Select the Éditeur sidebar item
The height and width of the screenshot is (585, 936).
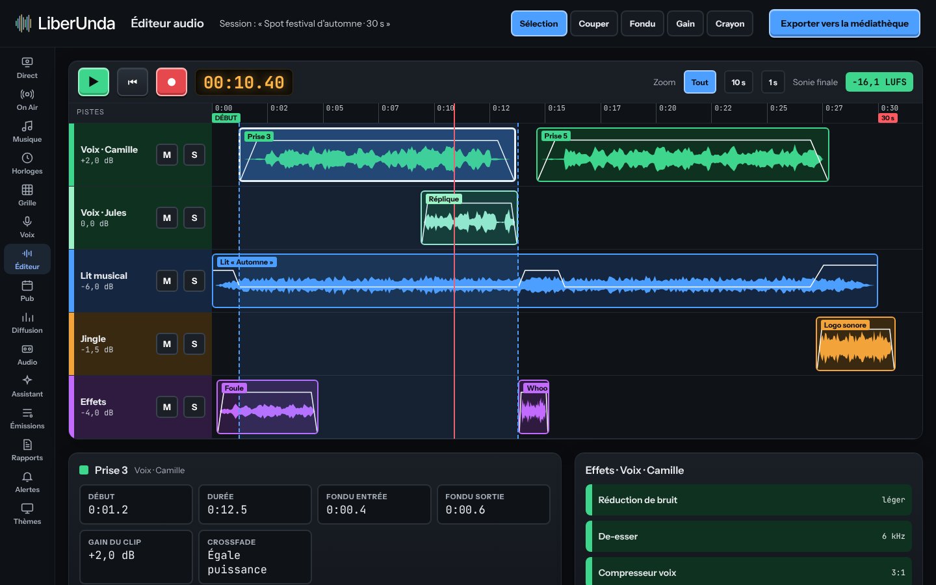click(27, 259)
